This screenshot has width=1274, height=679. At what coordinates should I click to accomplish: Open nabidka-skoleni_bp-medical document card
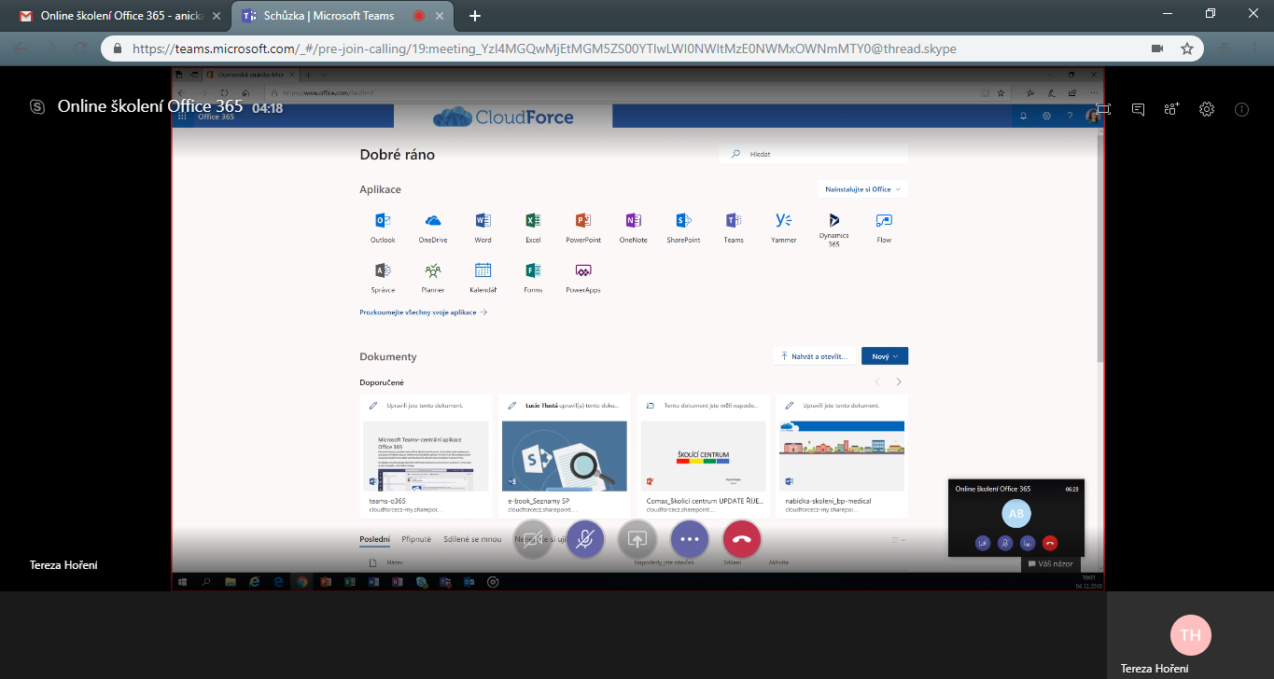tap(842, 456)
